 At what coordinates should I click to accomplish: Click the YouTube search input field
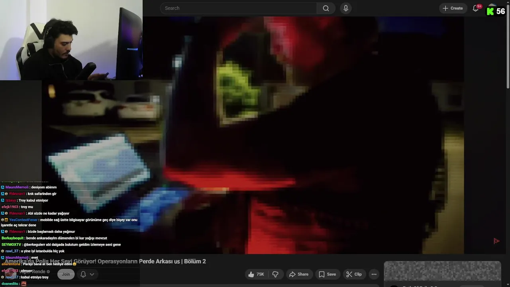pos(238,8)
